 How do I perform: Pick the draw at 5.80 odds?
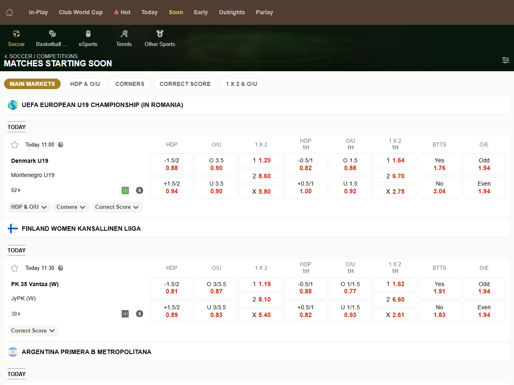[x=261, y=191]
